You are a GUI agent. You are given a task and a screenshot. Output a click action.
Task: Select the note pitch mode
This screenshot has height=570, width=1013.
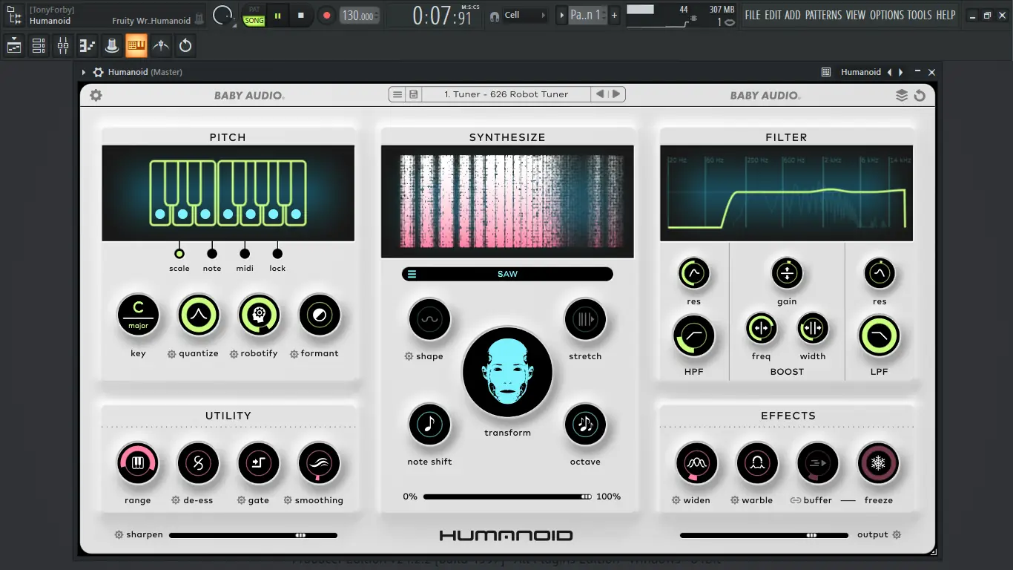pyautogui.click(x=212, y=254)
